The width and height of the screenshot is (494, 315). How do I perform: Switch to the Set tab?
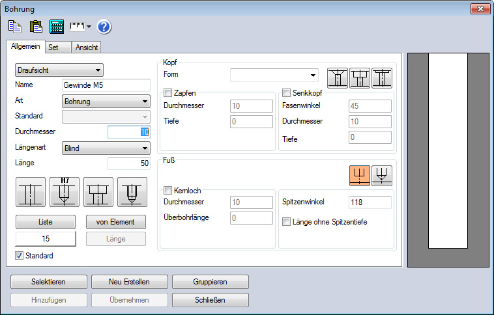[53, 47]
